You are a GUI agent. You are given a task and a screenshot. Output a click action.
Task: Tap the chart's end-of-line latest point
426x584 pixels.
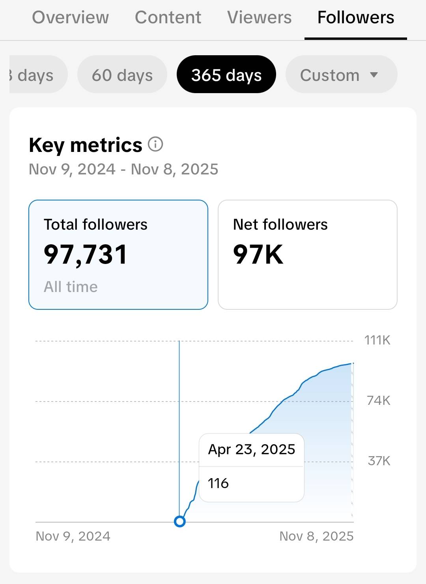(353, 363)
